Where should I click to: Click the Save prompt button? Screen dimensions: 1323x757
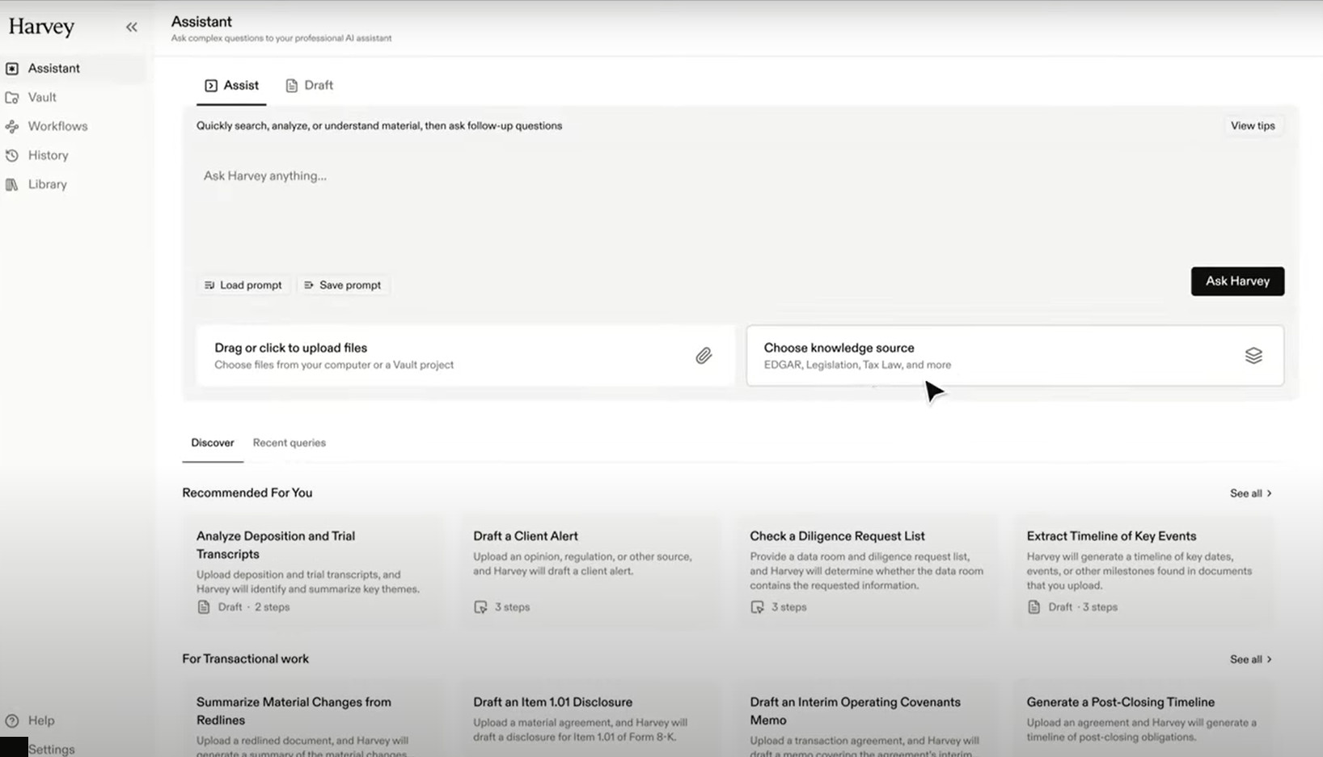(x=342, y=285)
